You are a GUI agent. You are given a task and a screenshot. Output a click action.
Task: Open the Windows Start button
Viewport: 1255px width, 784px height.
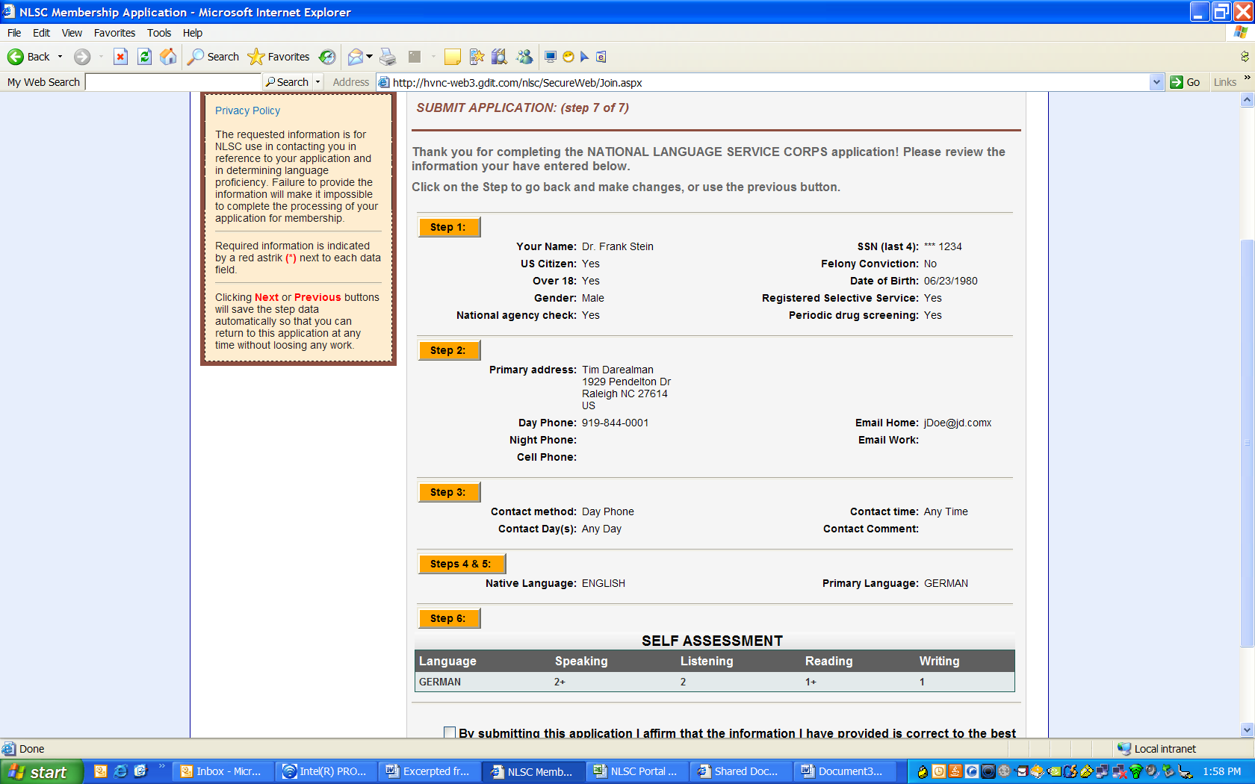[x=41, y=772]
